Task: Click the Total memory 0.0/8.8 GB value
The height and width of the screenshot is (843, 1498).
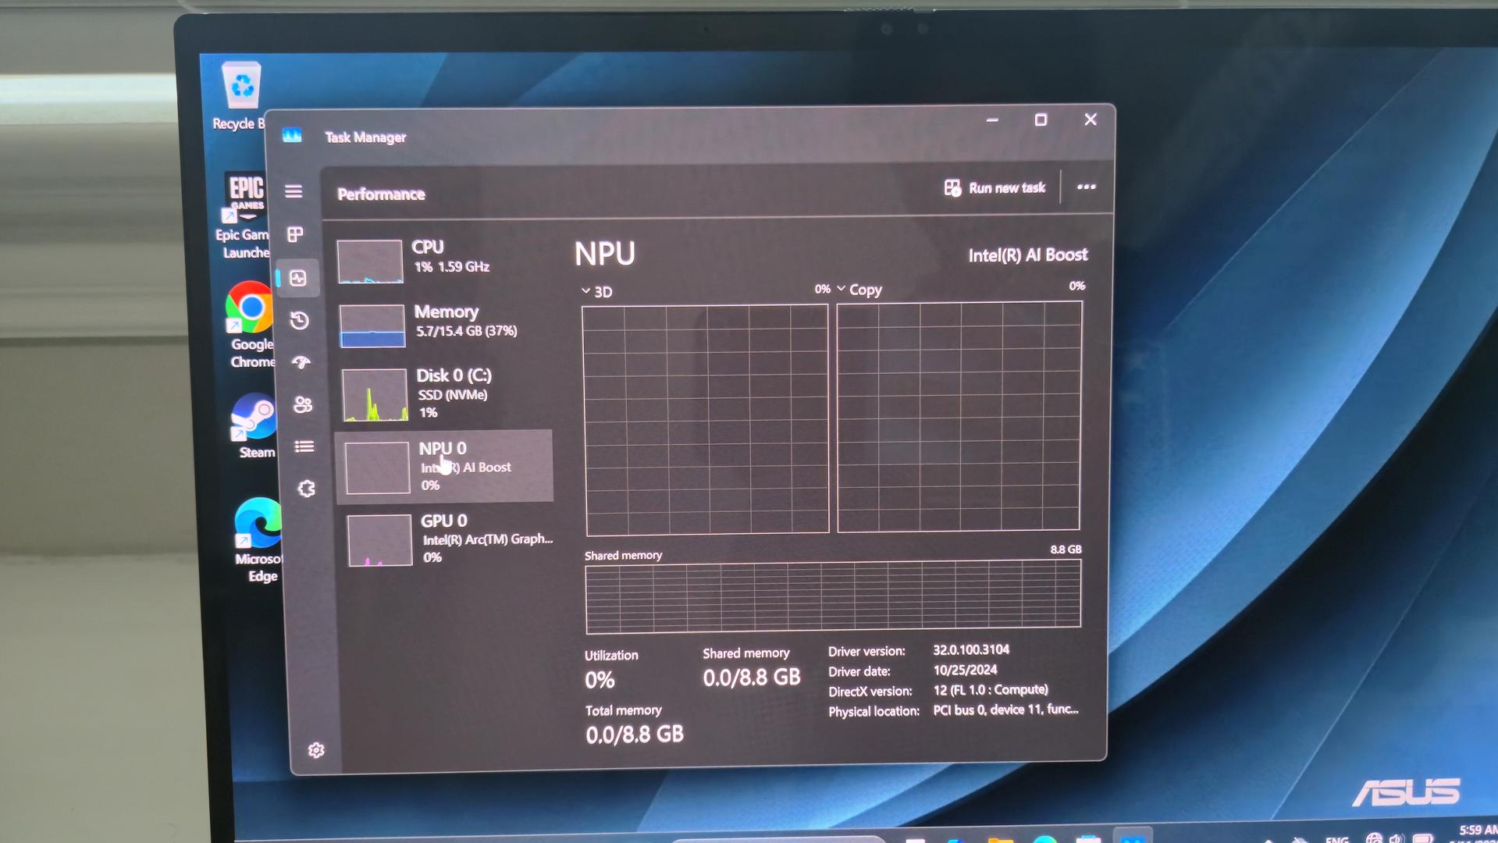Action: [635, 735]
